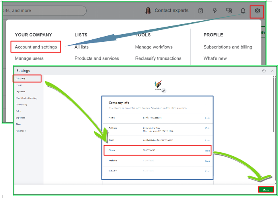The width and height of the screenshot is (279, 198).
Task: Open Reclassify transactions
Action: click(158, 58)
